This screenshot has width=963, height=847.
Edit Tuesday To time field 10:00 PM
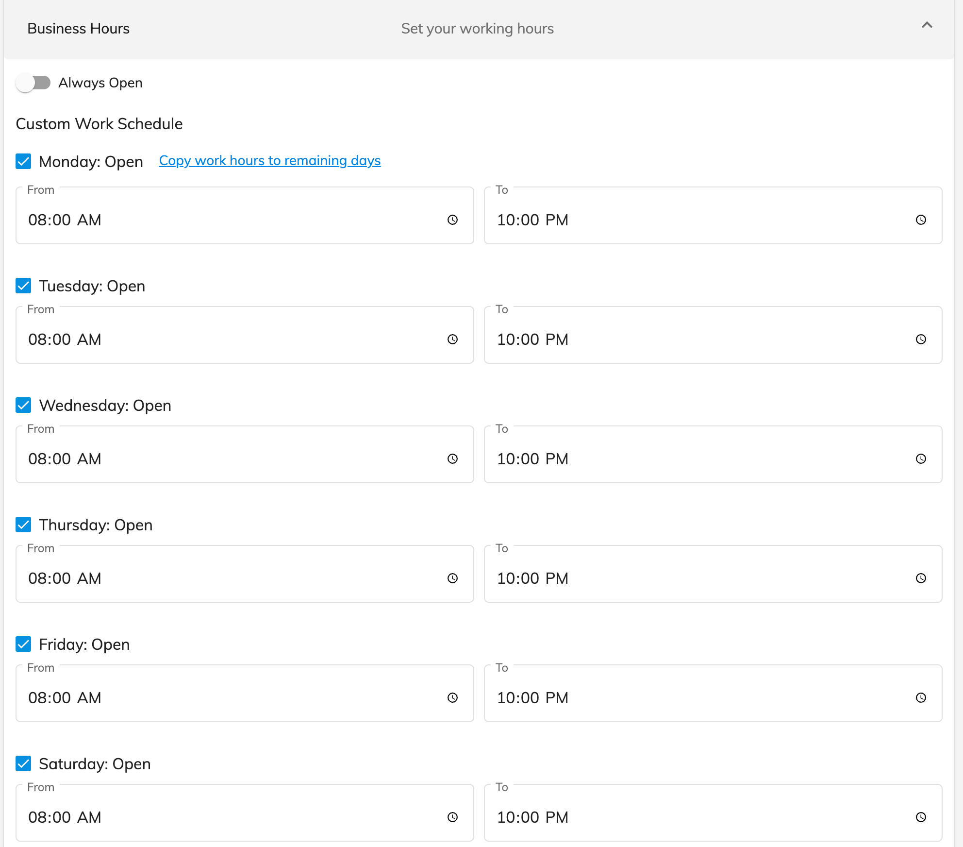[713, 335]
